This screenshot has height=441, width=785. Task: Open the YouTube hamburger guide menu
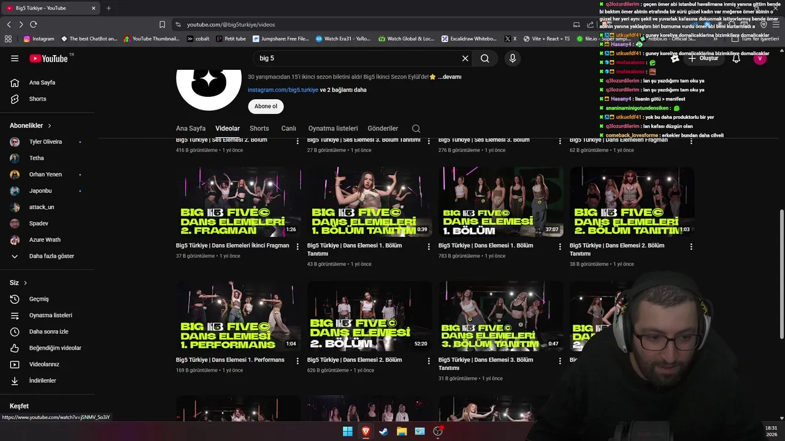[15, 58]
